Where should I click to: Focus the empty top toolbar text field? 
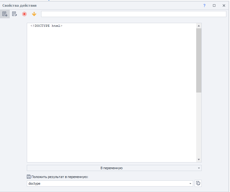pyautogui.click(x=134, y=14)
